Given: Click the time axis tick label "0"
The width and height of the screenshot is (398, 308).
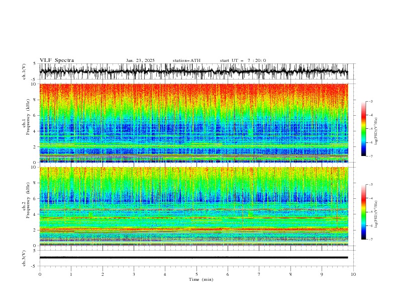Looking at the screenshot, I should 40,274.
